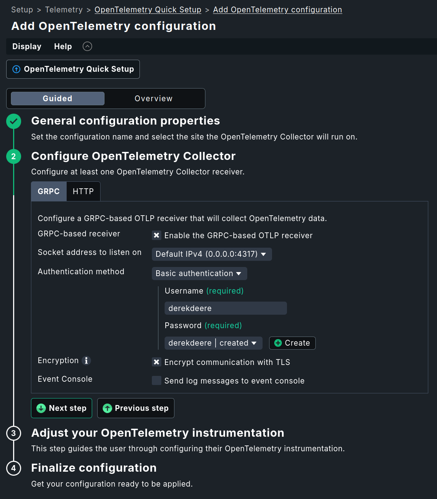437x499 pixels.
Task: Click the step 4 circle marker
Action: click(x=13, y=468)
